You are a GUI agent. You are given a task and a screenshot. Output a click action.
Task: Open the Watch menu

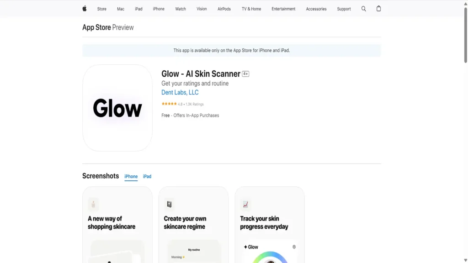click(181, 9)
